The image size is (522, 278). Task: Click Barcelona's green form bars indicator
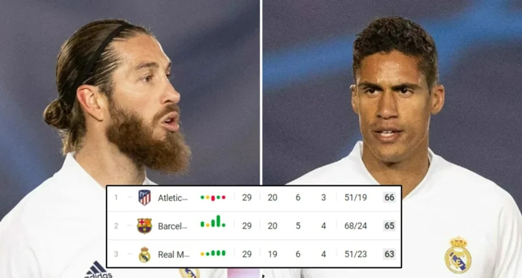(213, 221)
